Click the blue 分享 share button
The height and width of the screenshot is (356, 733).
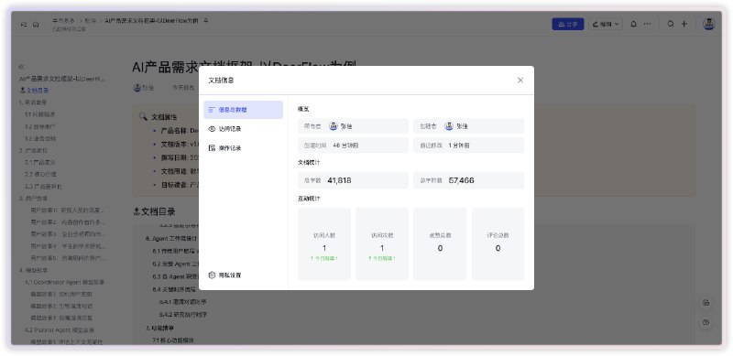(x=567, y=25)
